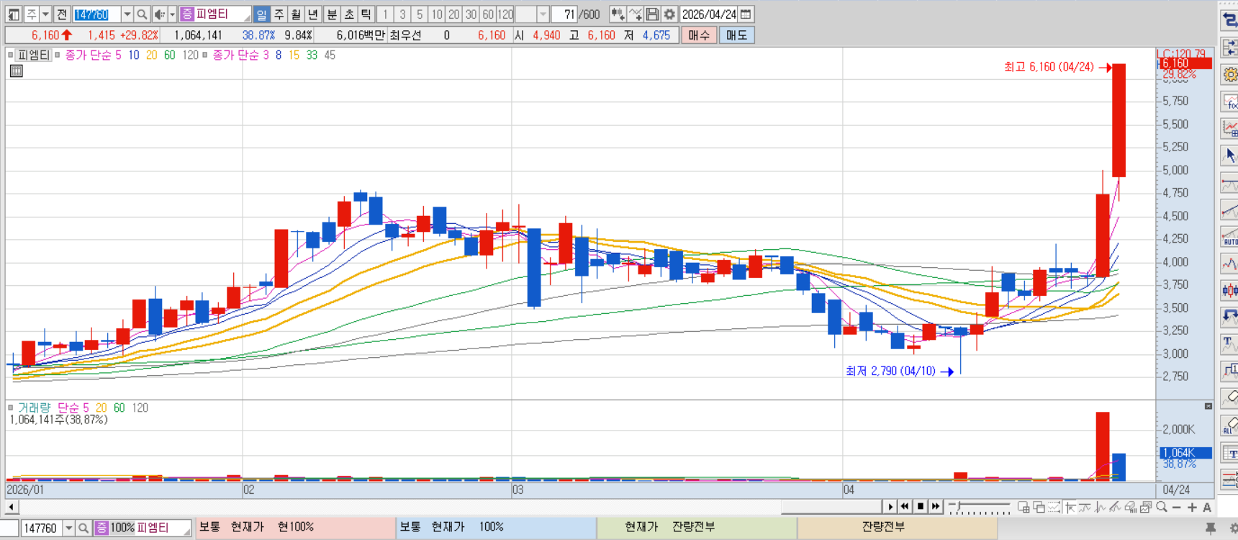Open chart settings gear in top toolbar
This screenshot has height=540, width=1238.
pyautogui.click(x=669, y=14)
